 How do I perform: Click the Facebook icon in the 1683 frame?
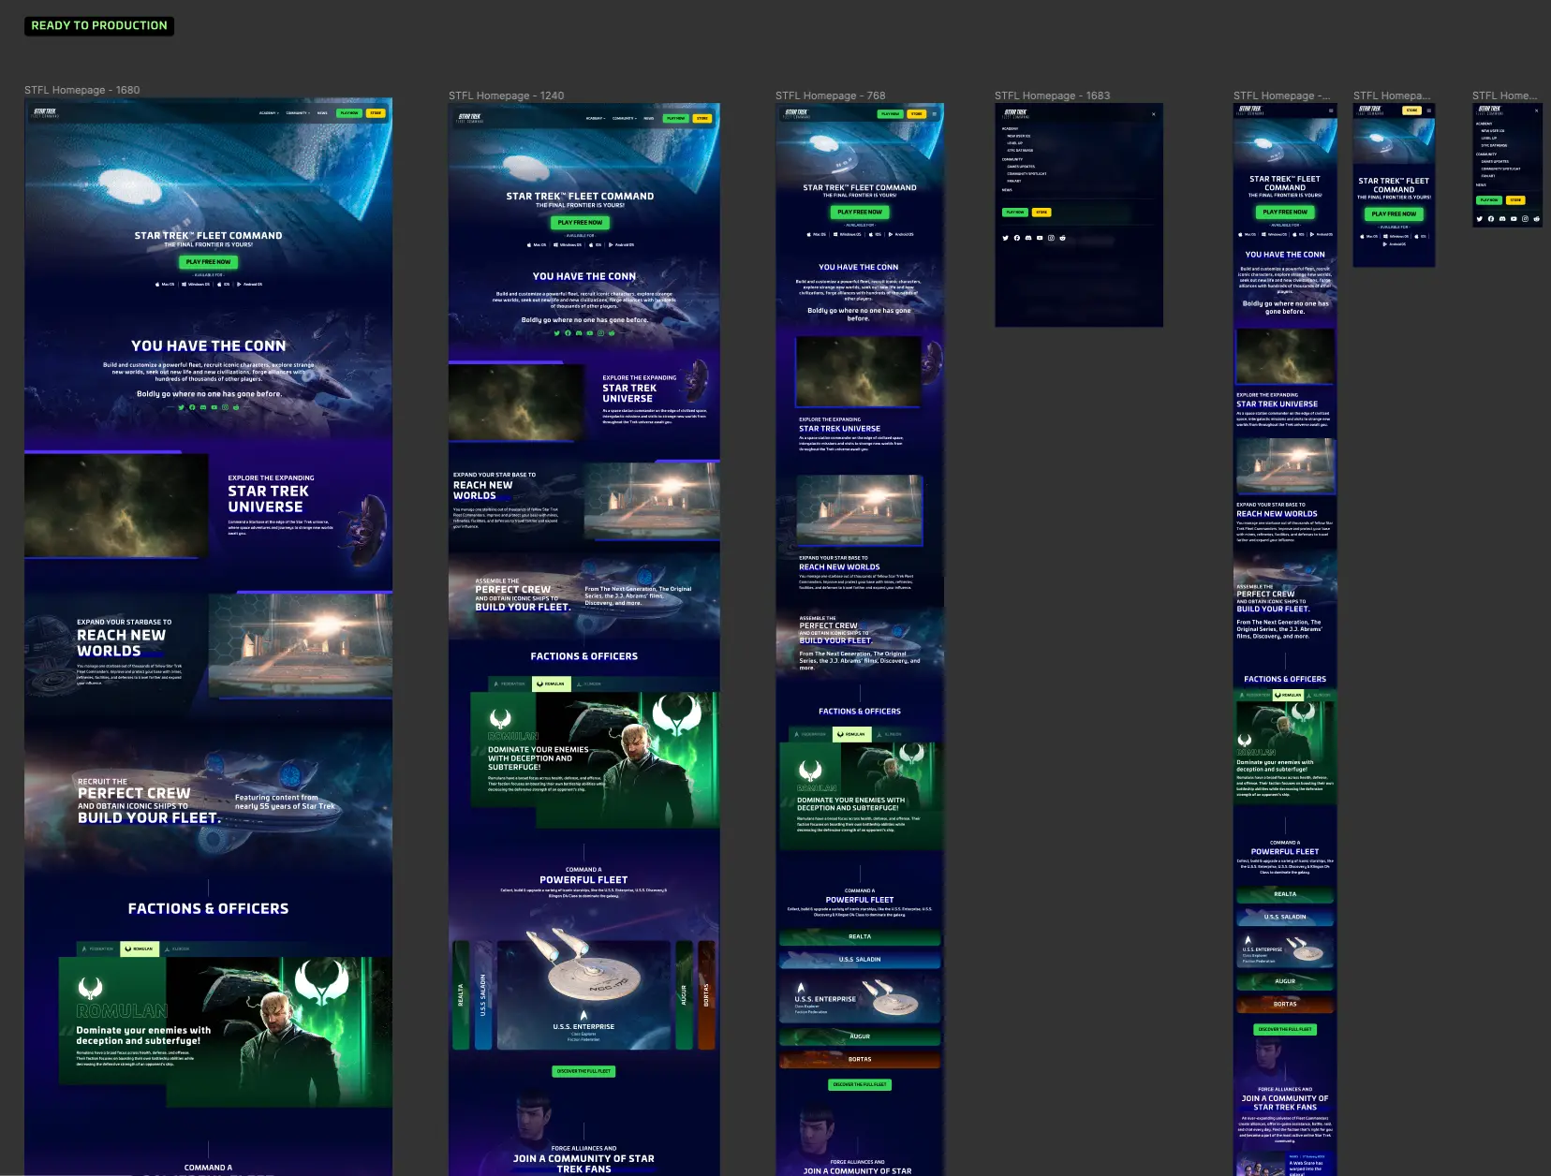(1016, 238)
